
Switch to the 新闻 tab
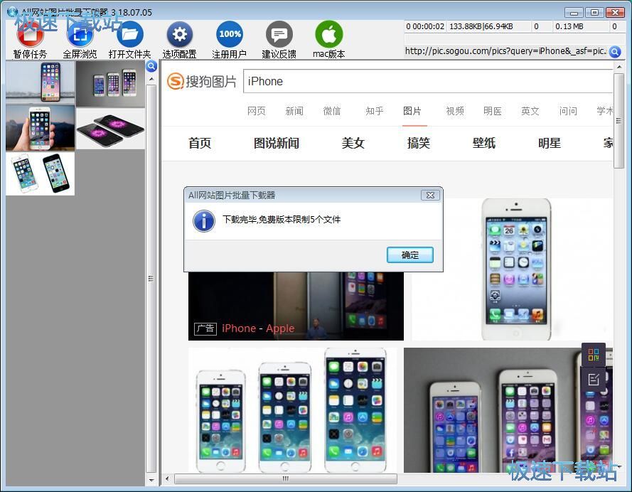(294, 111)
